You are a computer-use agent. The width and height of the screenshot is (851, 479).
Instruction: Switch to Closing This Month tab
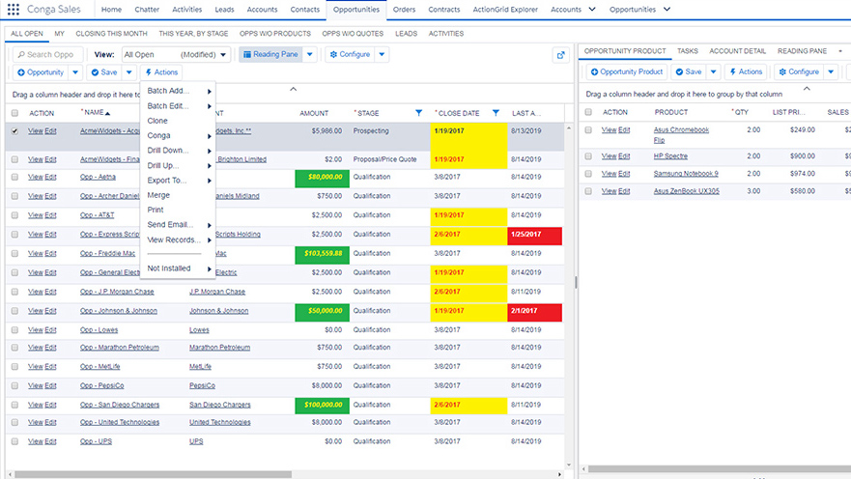[x=111, y=34]
